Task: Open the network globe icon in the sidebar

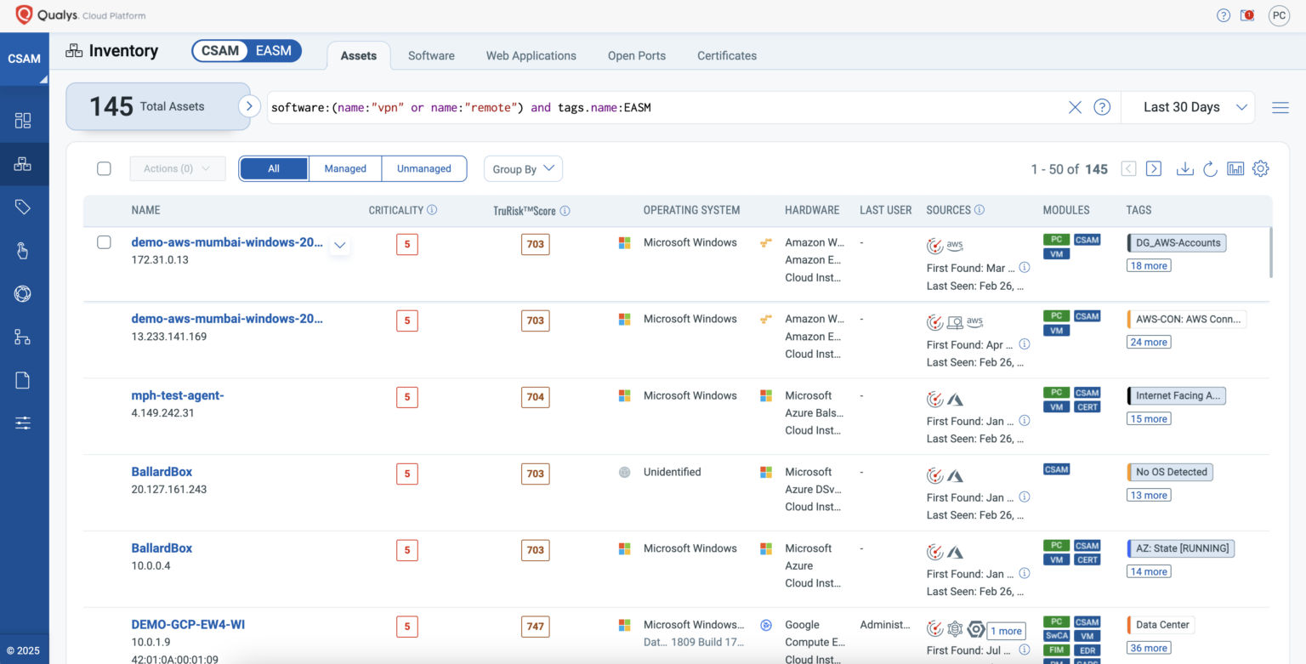Action: click(x=25, y=293)
